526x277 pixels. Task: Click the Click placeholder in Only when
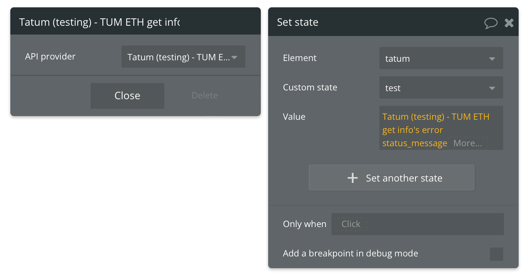[351, 224]
